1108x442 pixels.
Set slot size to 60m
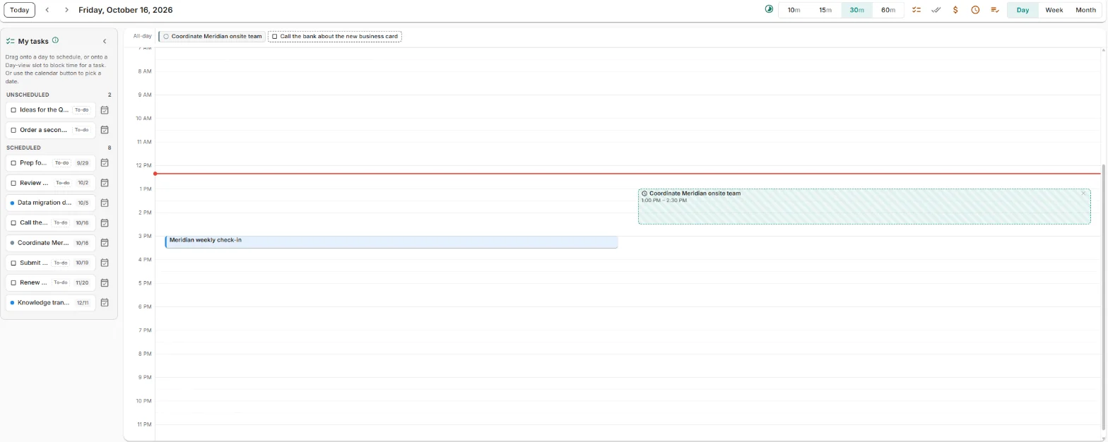tap(888, 10)
